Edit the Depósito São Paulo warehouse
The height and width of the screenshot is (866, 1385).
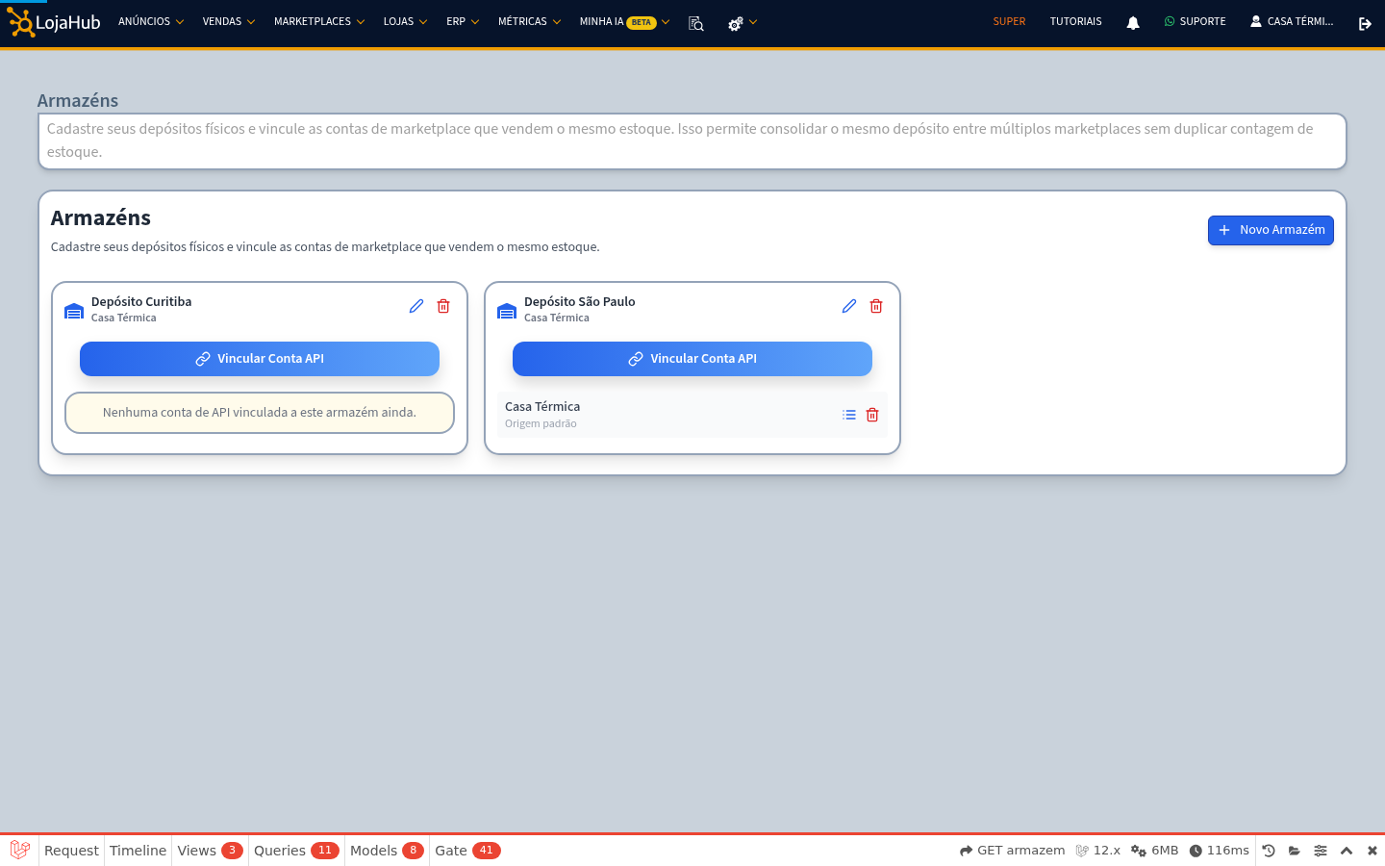click(x=849, y=306)
